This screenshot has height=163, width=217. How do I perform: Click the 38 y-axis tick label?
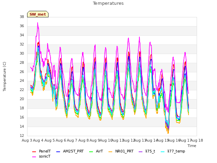(22, 17)
